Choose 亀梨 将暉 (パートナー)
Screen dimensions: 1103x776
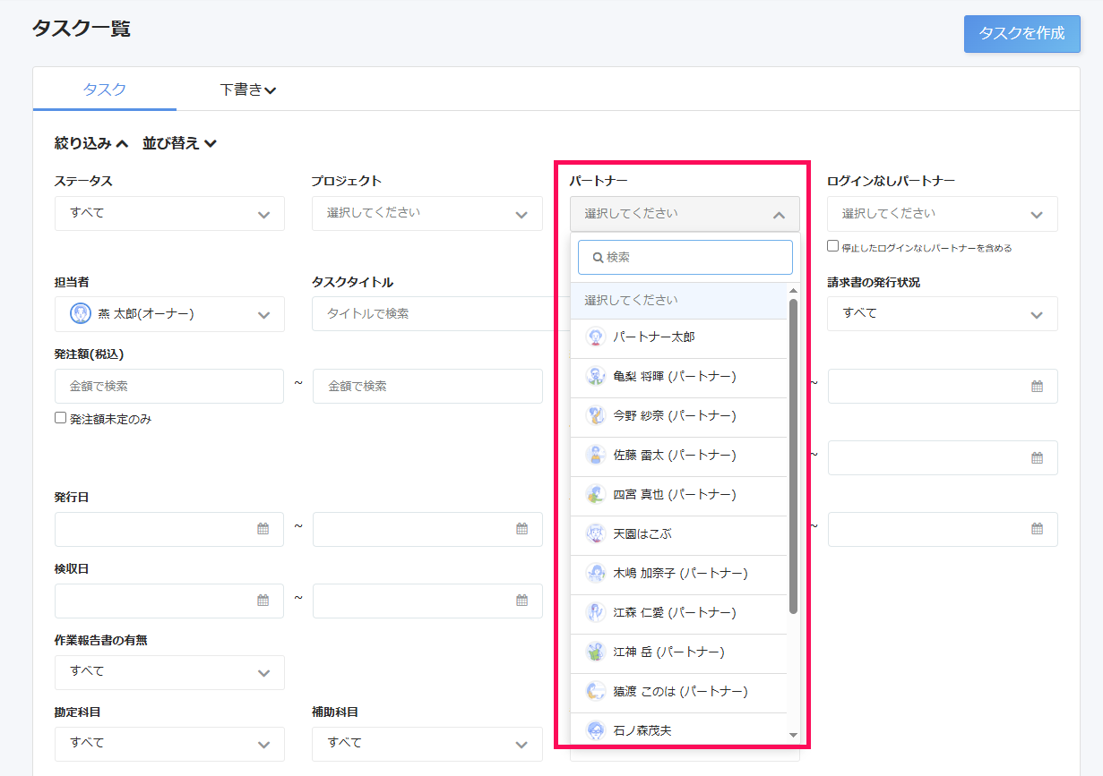(678, 377)
